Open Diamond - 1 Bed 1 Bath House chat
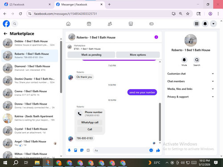 (x=30, y=68)
